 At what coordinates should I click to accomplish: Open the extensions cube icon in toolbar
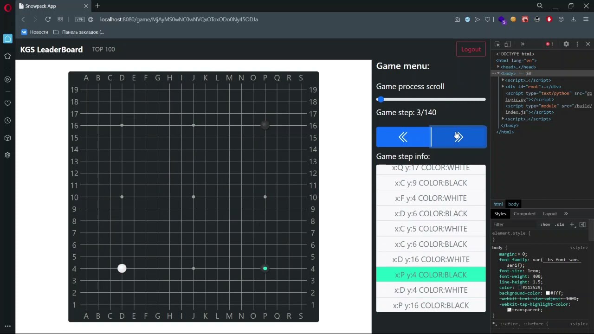pos(561,19)
